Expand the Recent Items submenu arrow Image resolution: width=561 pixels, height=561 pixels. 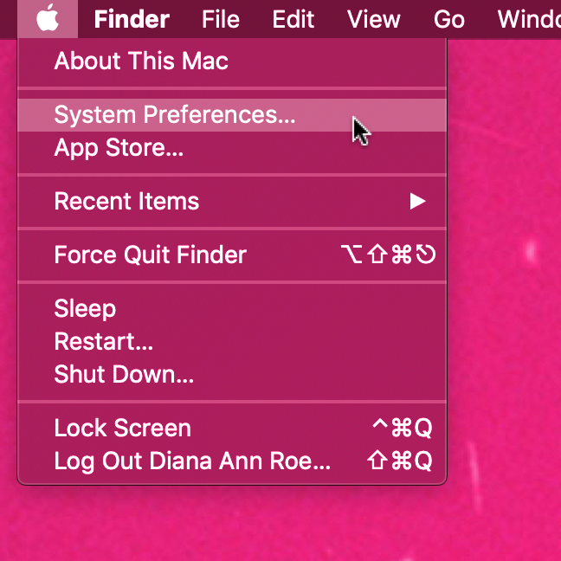[x=418, y=202]
